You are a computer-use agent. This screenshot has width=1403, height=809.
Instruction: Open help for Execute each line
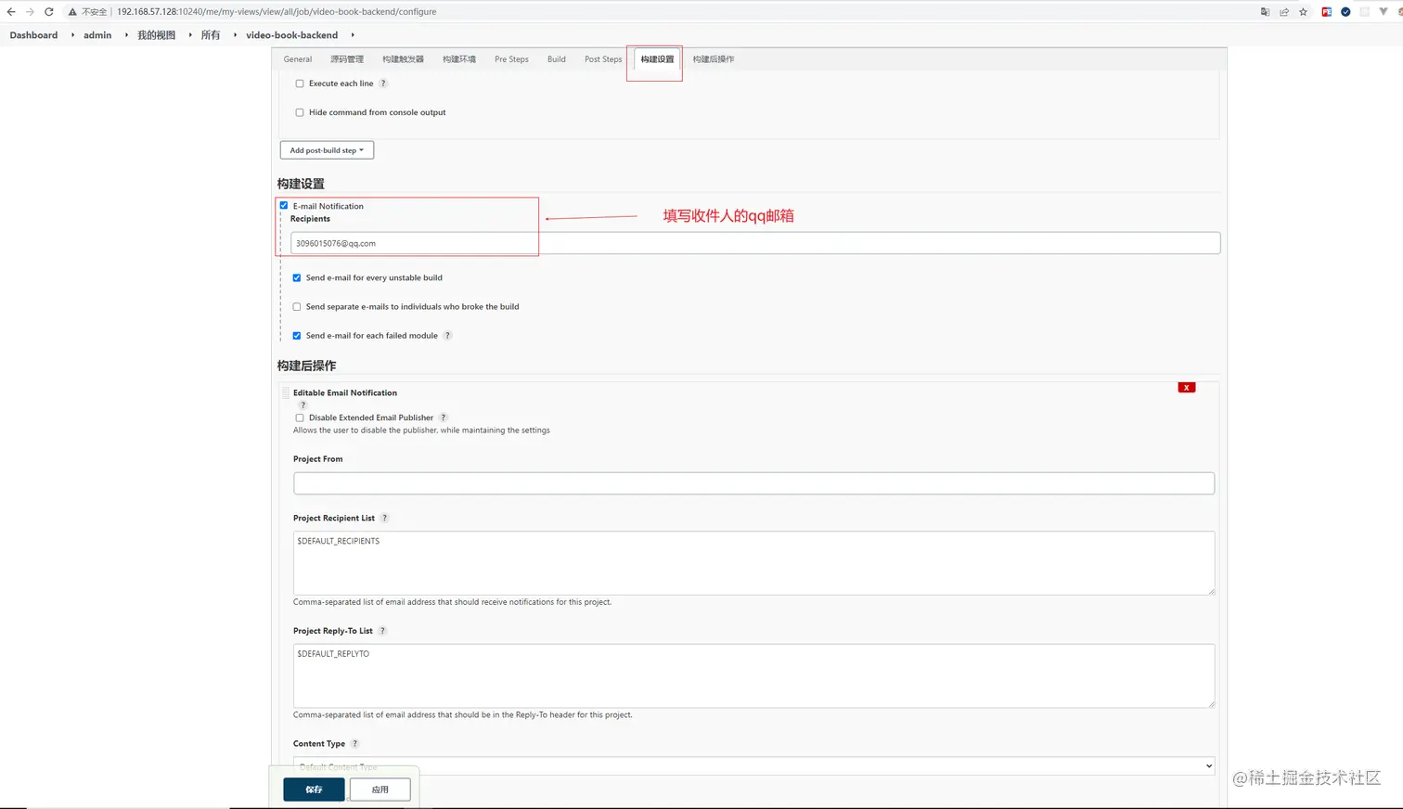pos(383,83)
